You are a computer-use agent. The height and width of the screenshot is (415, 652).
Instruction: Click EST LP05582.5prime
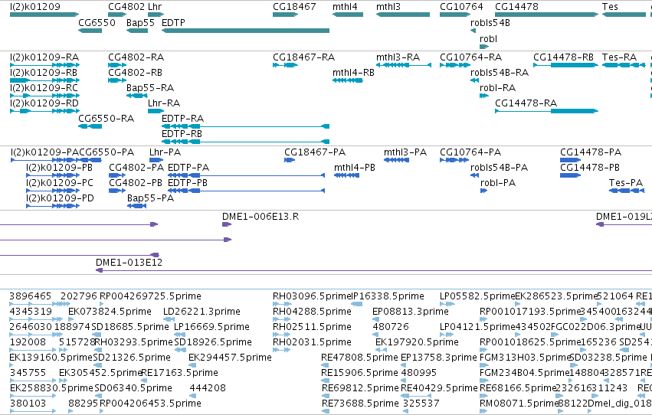point(477,296)
